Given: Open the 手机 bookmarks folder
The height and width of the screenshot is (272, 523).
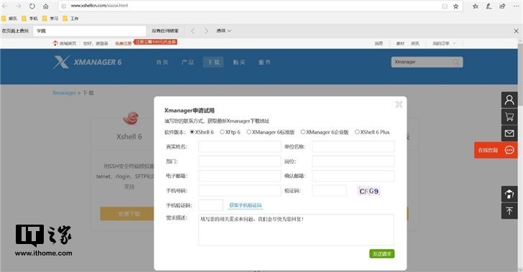Looking at the screenshot, I should [x=29, y=19].
